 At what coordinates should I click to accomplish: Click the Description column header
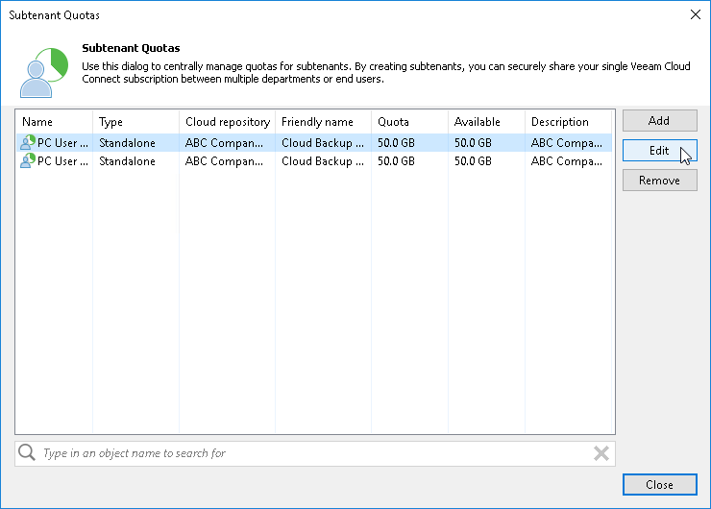click(x=569, y=122)
